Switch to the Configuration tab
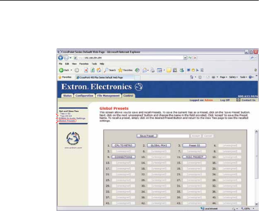This screenshot has height=211, width=259. pos(84,96)
